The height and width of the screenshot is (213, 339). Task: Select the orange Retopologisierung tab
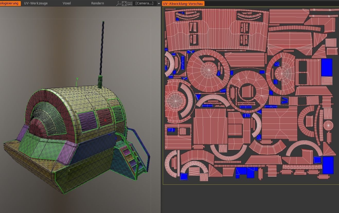10,3
